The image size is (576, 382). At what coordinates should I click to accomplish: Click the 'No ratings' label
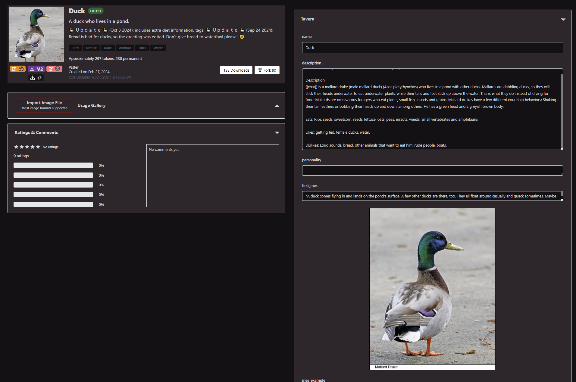pos(51,147)
